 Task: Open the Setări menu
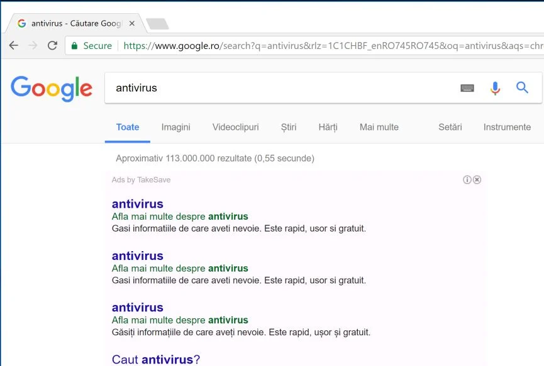450,127
